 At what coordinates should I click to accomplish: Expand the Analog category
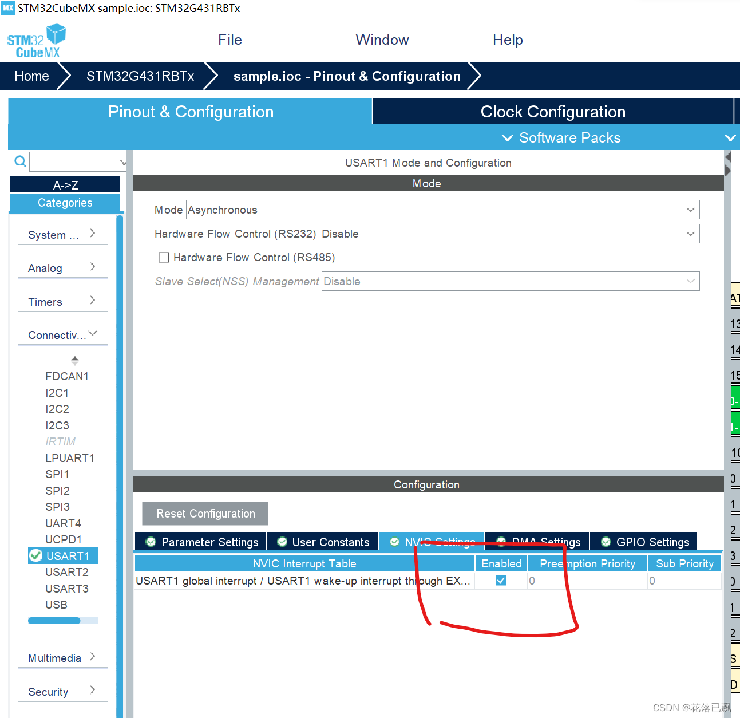pos(63,268)
